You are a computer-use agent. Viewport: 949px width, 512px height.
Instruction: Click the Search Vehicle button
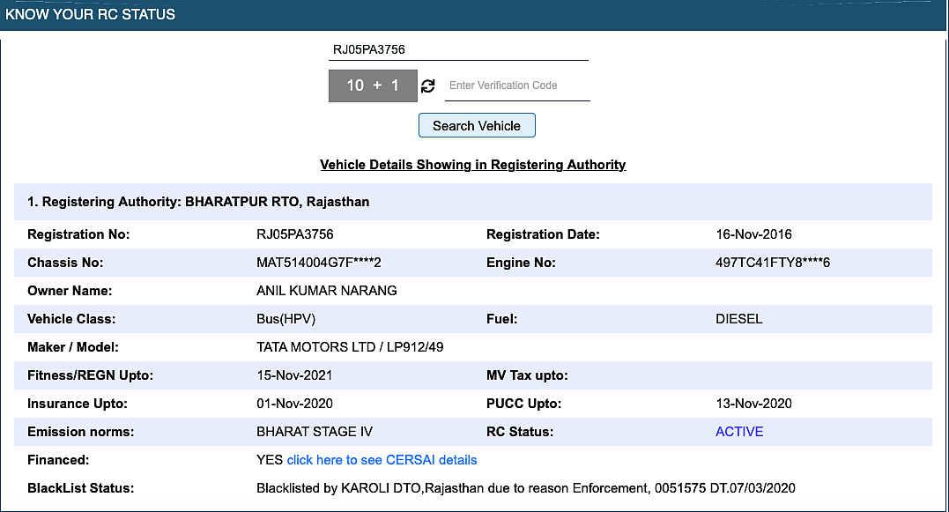(x=477, y=125)
